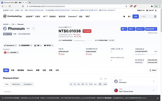Viewport: 162px width, 101px height.
Task: Switch to the Wallets tab
Action: (x=30, y=70)
